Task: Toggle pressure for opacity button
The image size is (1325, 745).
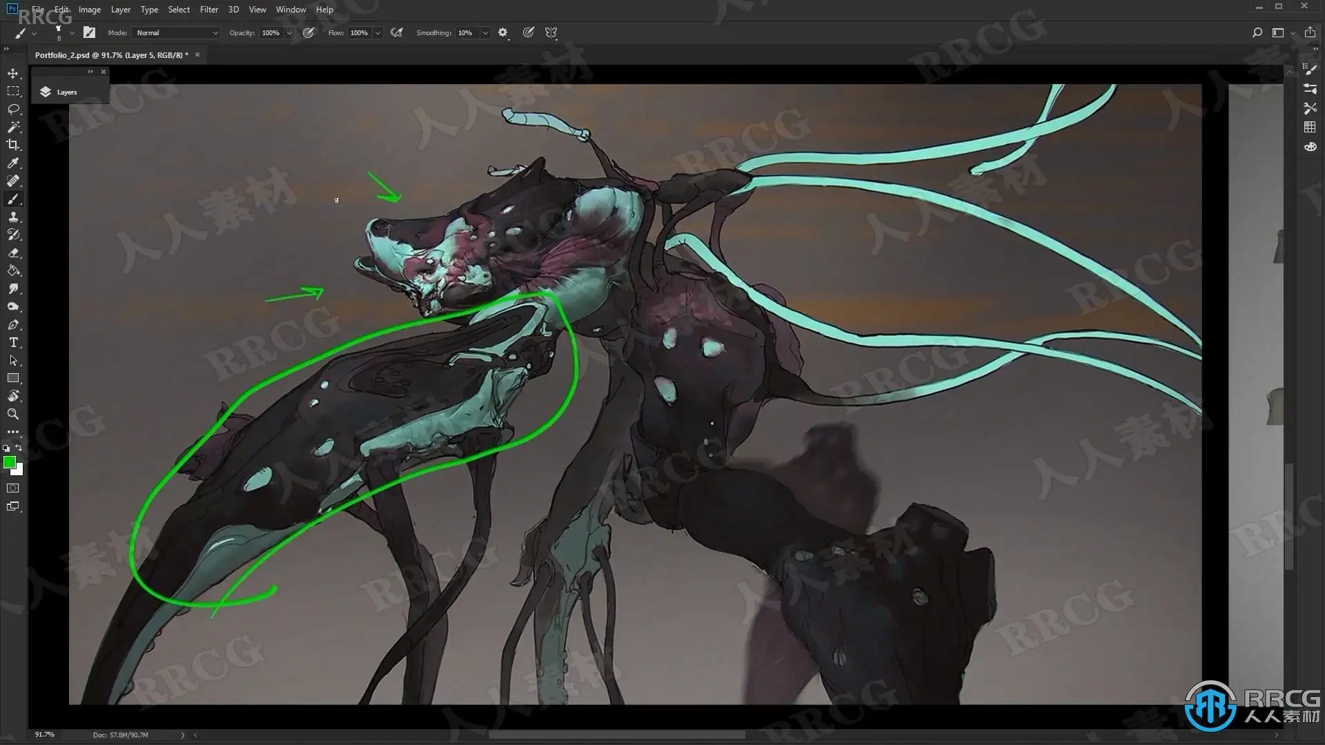Action: point(308,32)
